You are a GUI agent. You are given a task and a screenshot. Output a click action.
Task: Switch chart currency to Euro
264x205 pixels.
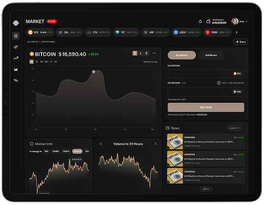point(147,53)
